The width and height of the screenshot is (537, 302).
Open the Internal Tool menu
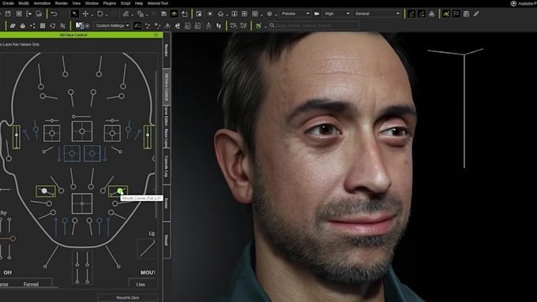pyautogui.click(x=157, y=3)
